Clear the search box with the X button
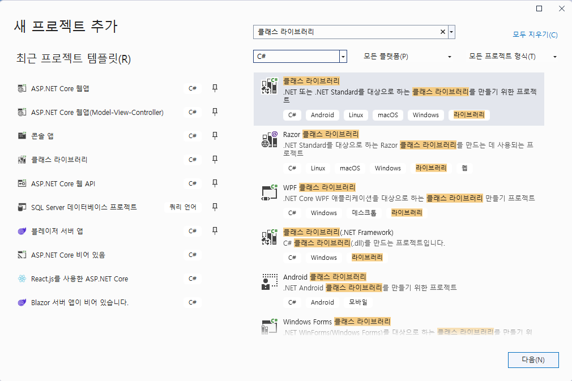Image resolution: width=572 pixels, height=381 pixels. pos(442,32)
